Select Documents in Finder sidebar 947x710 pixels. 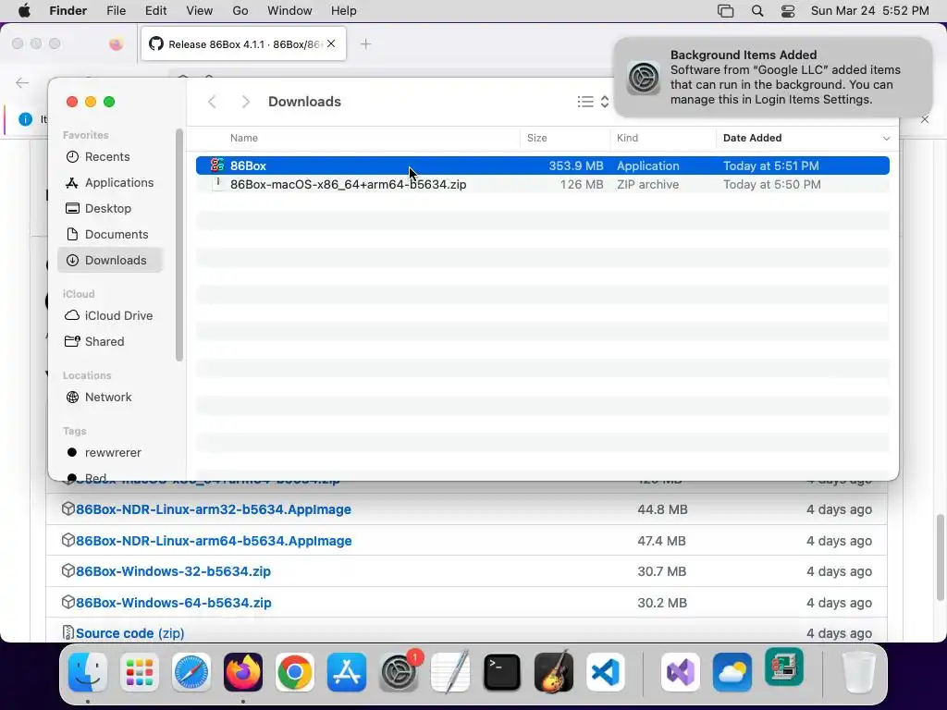pyautogui.click(x=110, y=235)
